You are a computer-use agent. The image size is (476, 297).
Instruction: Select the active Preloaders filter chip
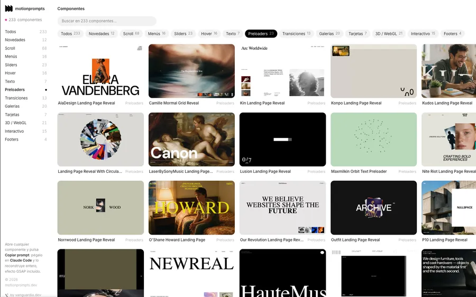pyautogui.click(x=261, y=34)
